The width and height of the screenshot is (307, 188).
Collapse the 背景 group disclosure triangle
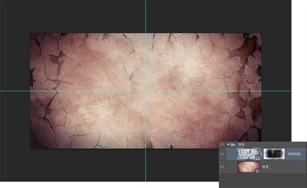pyautogui.click(x=228, y=145)
